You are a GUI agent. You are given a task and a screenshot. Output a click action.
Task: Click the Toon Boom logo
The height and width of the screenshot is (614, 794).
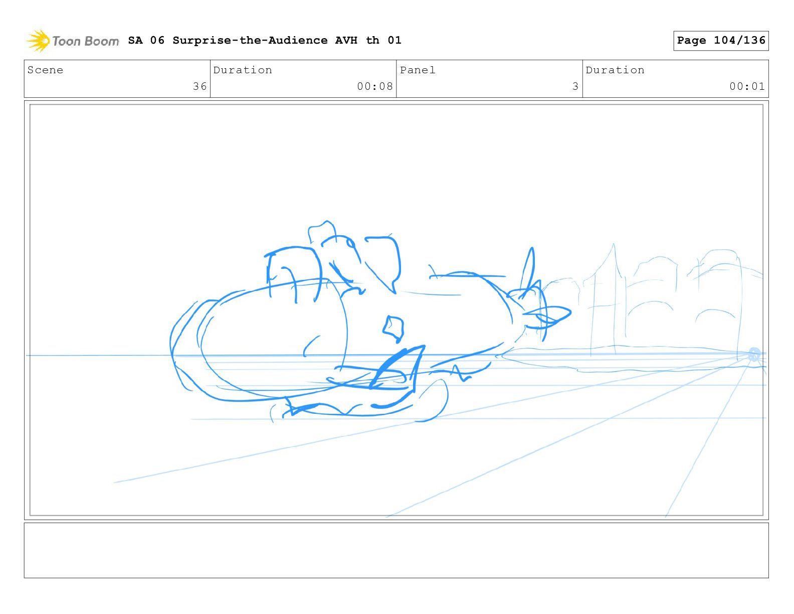coord(73,41)
